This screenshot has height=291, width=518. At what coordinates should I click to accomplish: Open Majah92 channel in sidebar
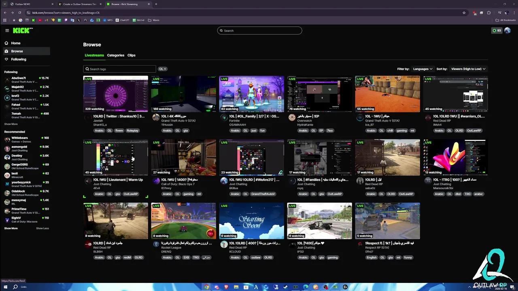pyautogui.click(x=26, y=89)
